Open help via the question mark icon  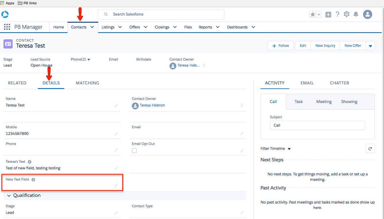[337, 14]
